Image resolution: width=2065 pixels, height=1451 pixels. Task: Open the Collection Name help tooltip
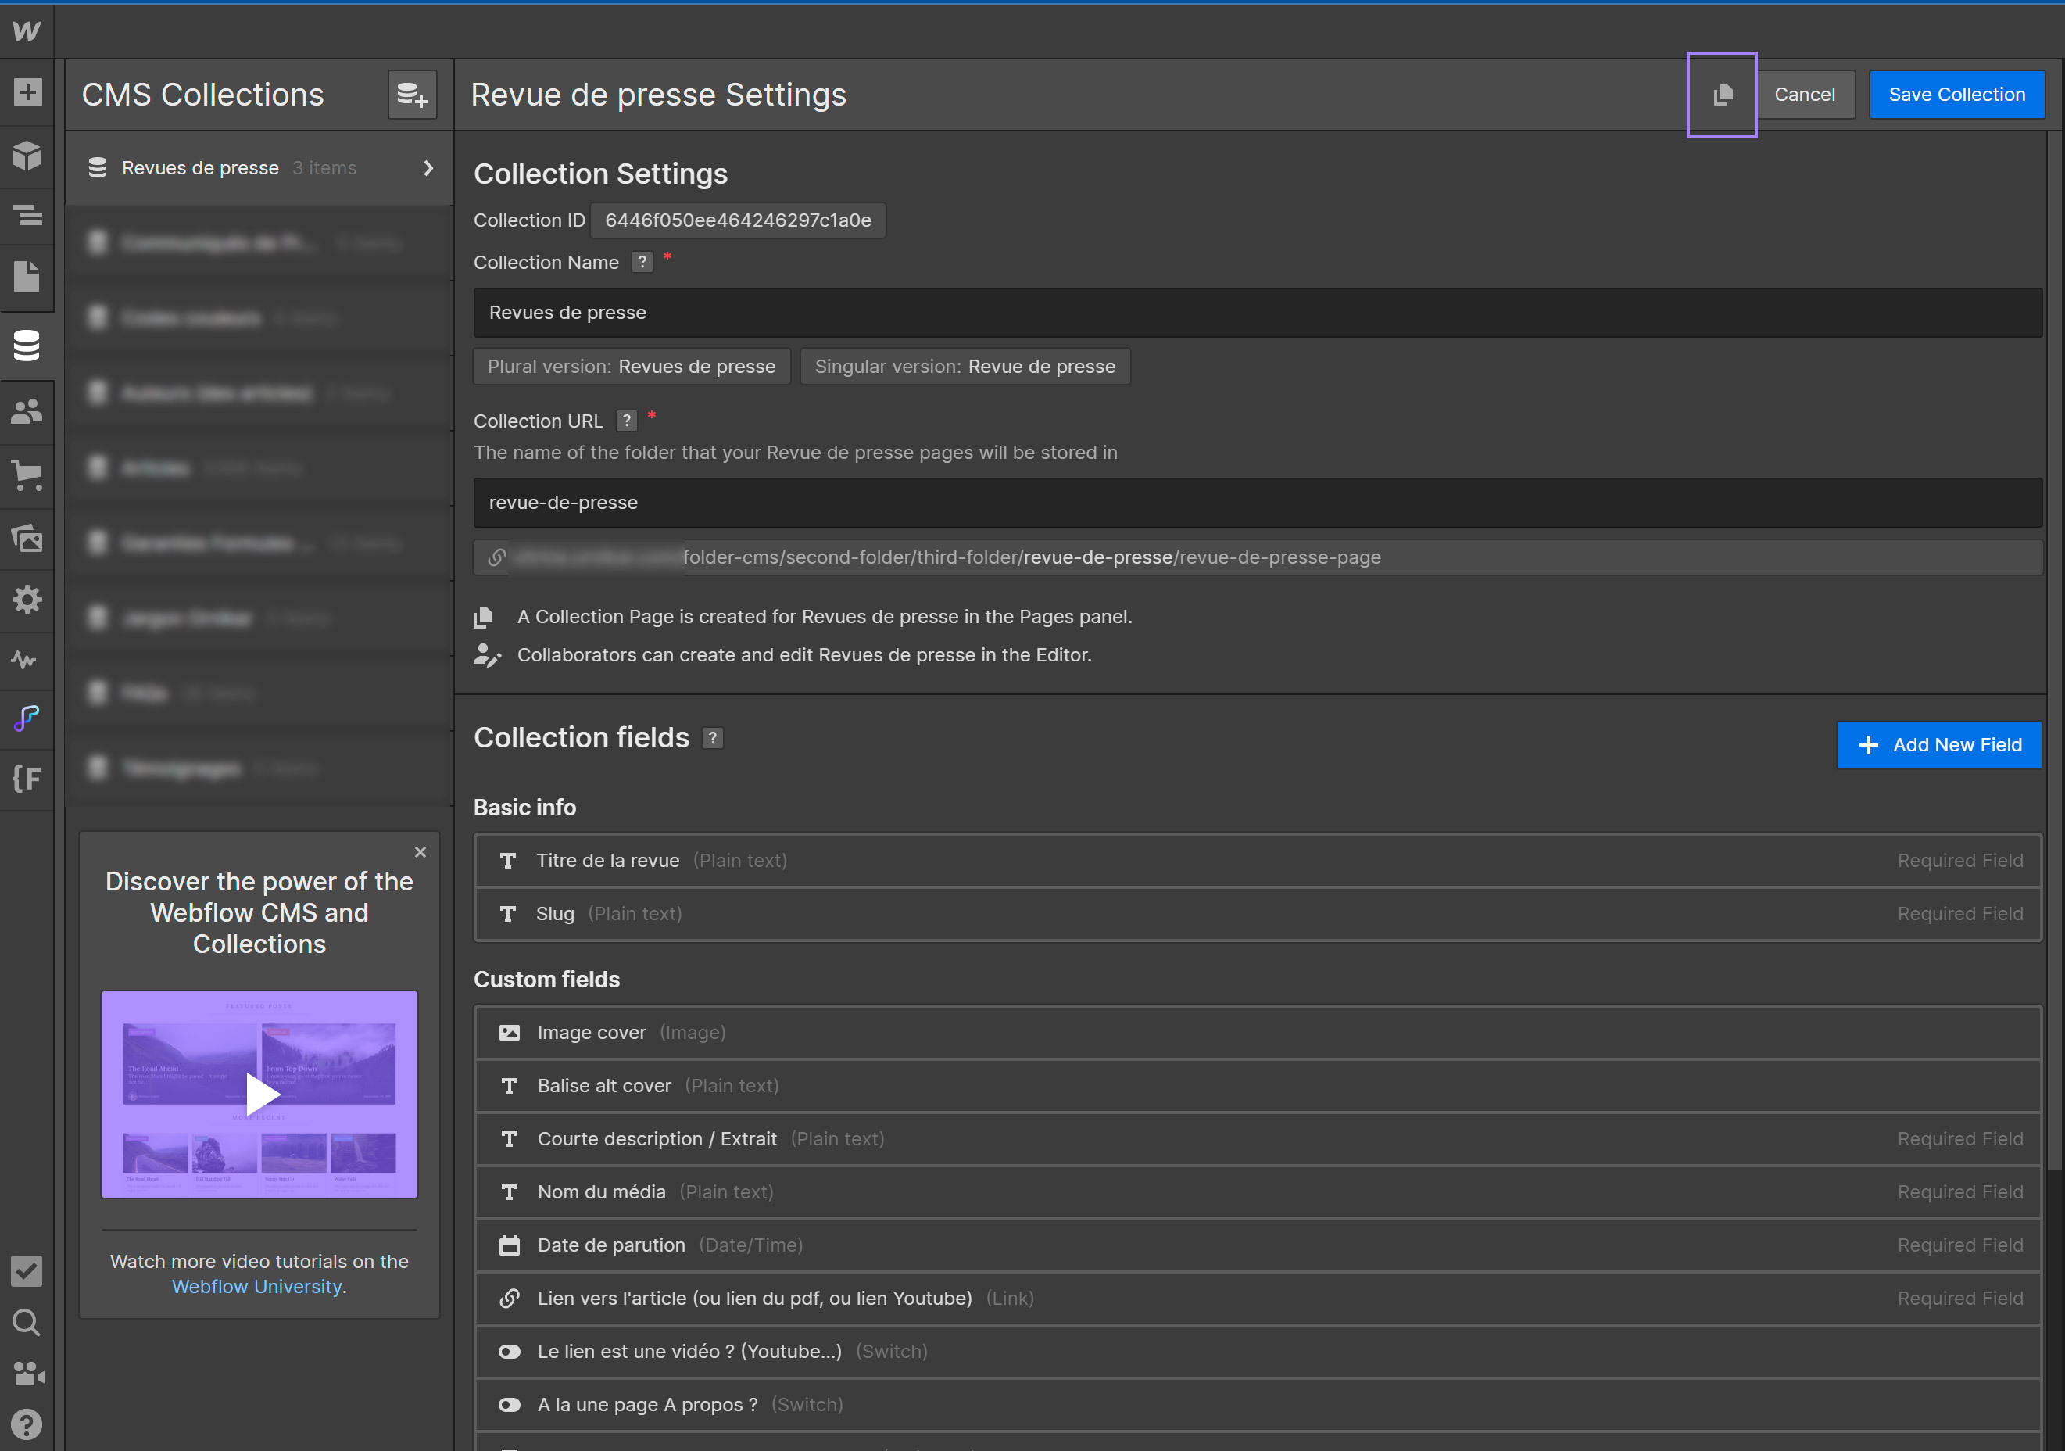[641, 262]
